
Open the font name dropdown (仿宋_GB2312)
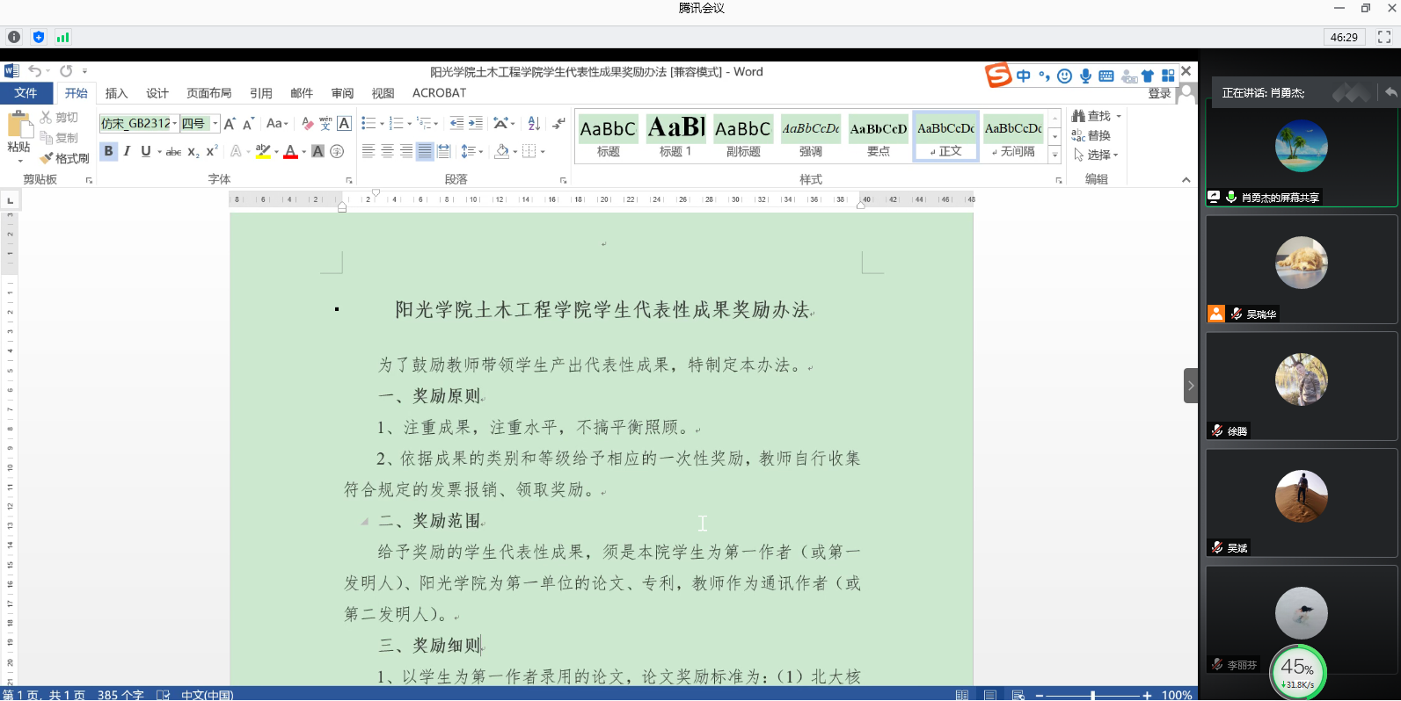coord(175,123)
